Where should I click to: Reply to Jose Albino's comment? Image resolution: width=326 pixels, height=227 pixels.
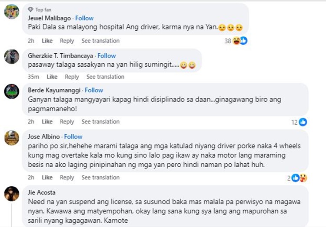click(67, 178)
